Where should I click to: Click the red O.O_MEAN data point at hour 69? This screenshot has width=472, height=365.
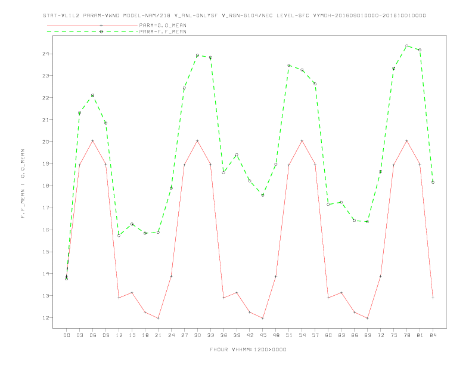368,318
